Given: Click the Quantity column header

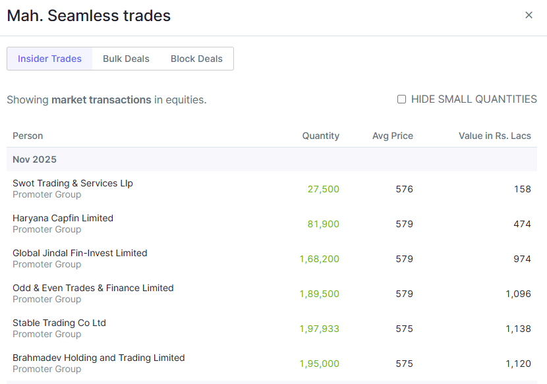Looking at the screenshot, I should [320, 136].
